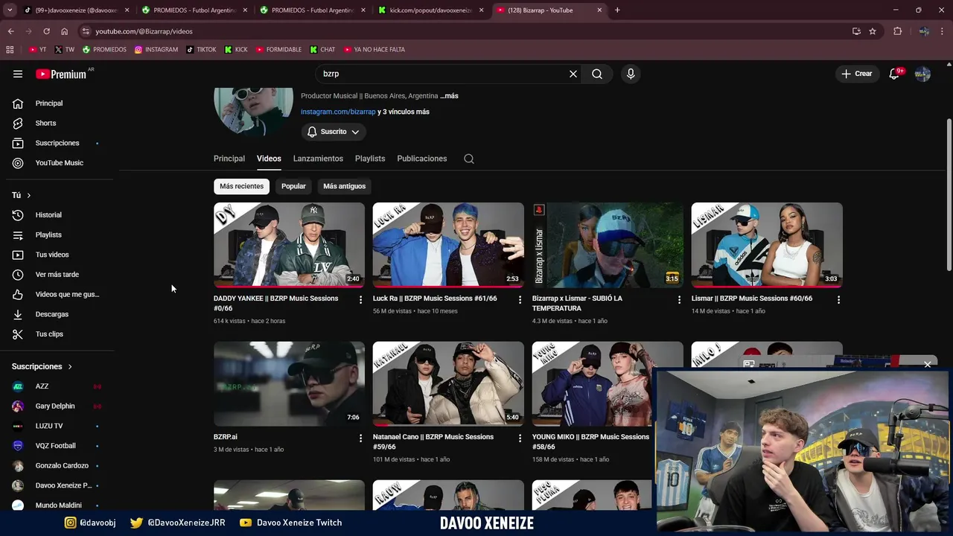953x536 pixels.
Task: Play the Luck Ra Sessions #61/66 thumbnail
Action: (x=448, y=245)
